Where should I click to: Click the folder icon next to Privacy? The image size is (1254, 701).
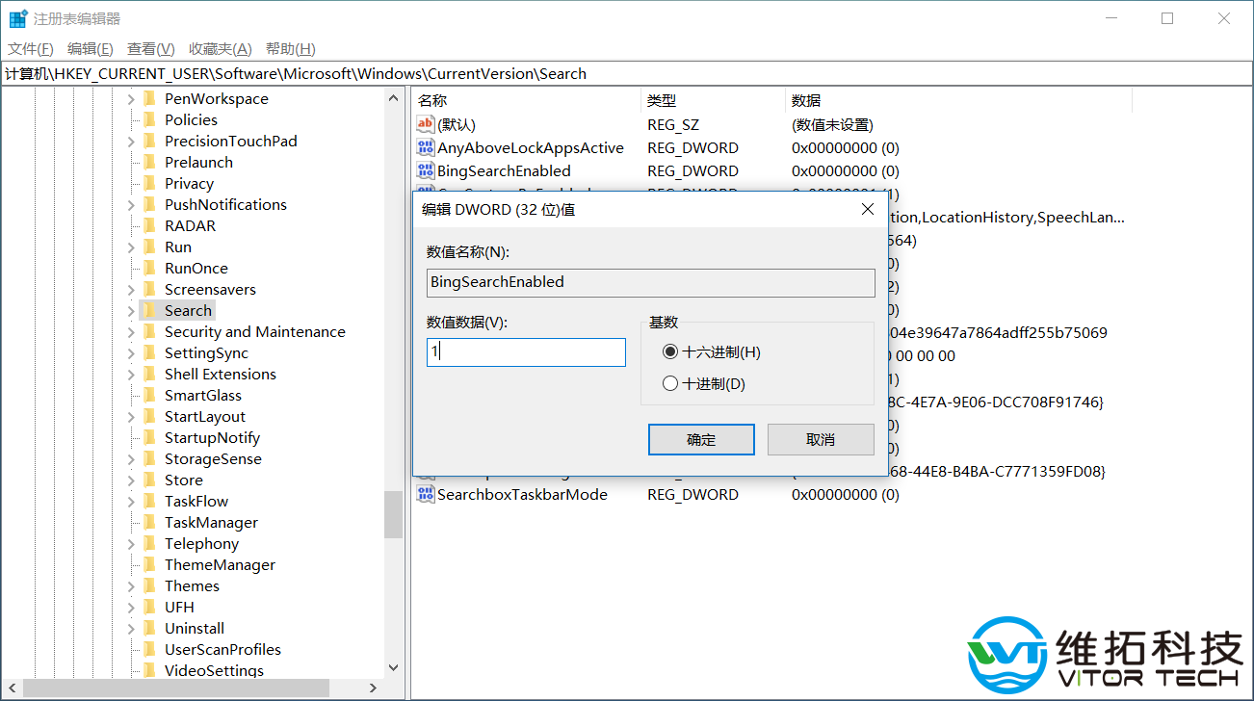click(x=149, y=183)
